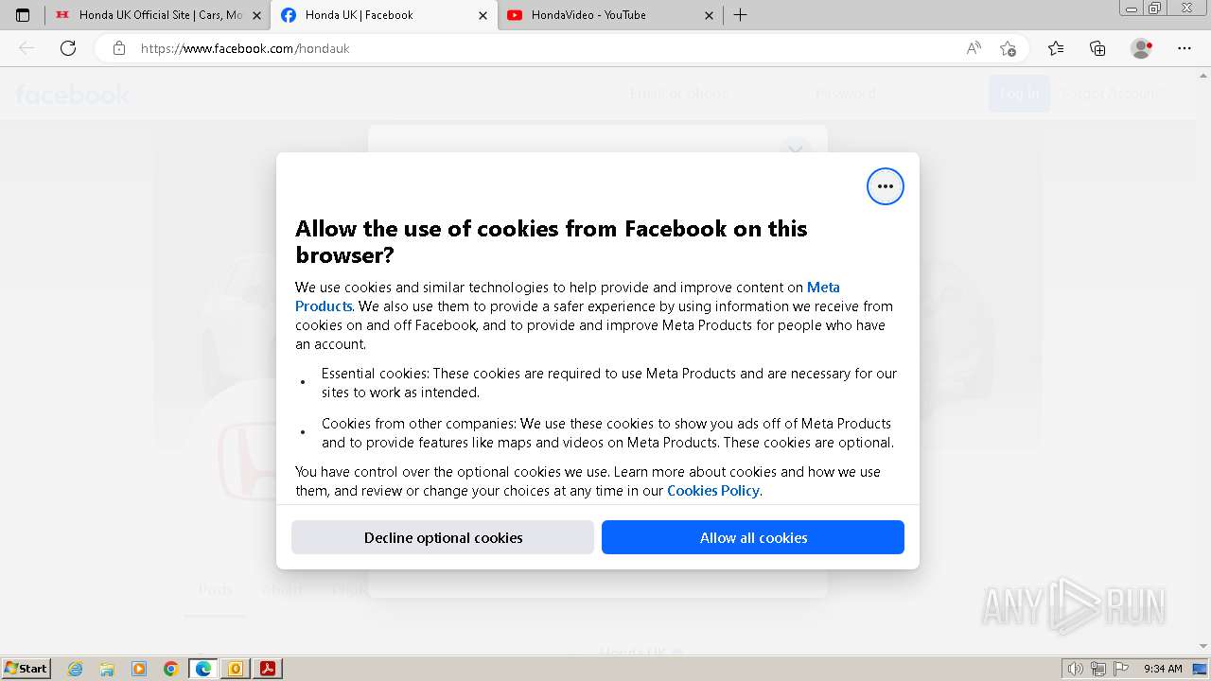
Task: Expand more options in cookie dialog
Action: [x=885, y=186]
